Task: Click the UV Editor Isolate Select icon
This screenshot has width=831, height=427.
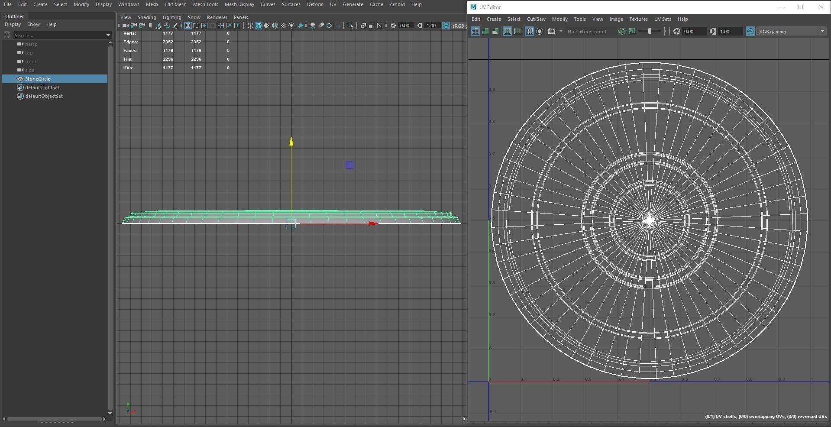Action: [x=540, y=31]
